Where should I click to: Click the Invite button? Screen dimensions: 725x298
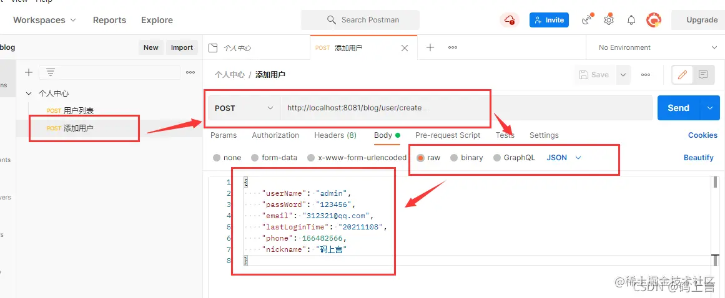pos(549,20)
